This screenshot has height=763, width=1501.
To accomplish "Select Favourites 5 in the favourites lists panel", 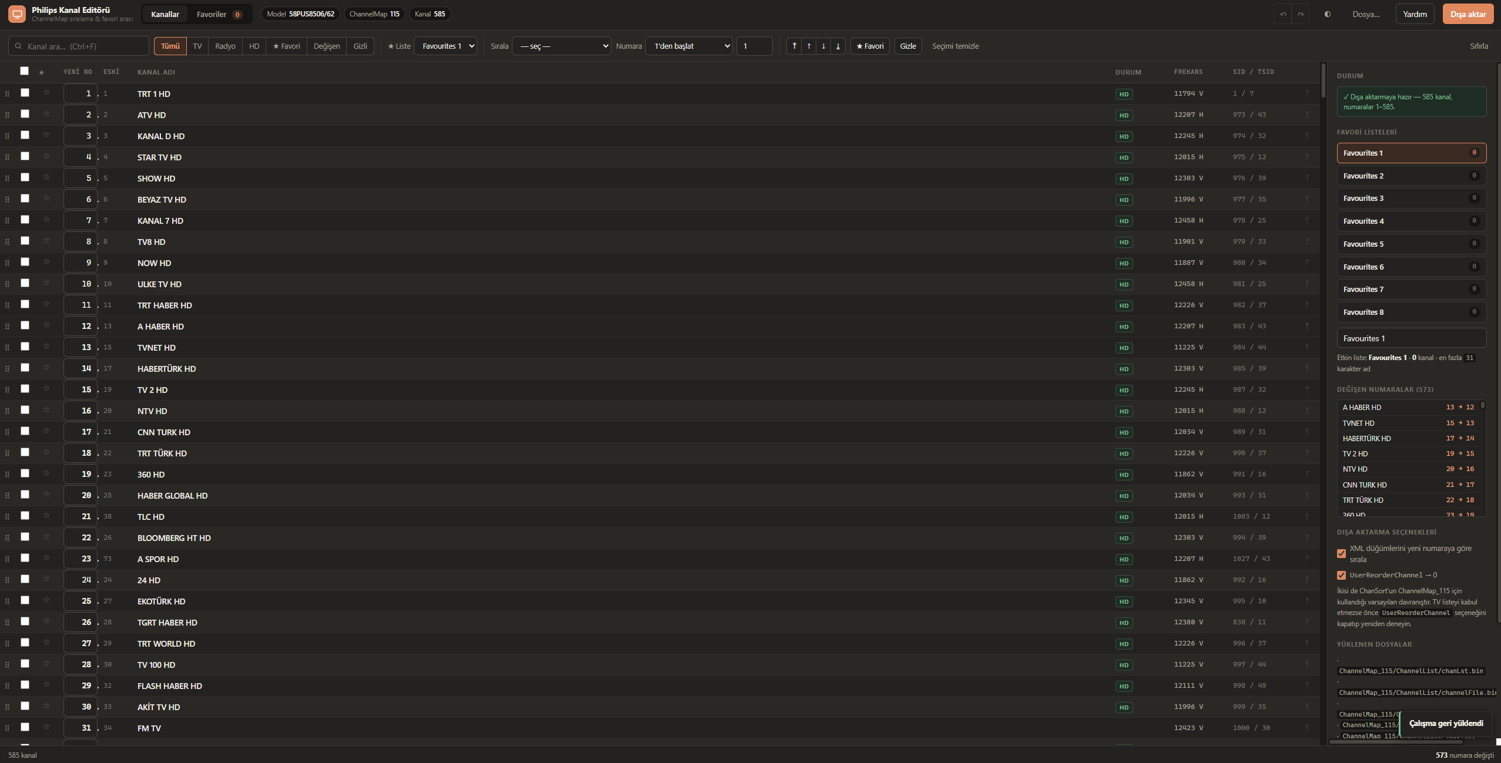I will pos(1412,244).
